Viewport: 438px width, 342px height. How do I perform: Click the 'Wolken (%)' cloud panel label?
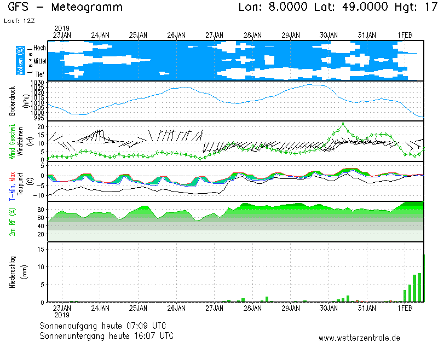click(20, 61)
